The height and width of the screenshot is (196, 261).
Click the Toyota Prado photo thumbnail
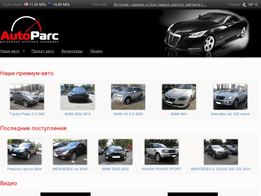27,97
